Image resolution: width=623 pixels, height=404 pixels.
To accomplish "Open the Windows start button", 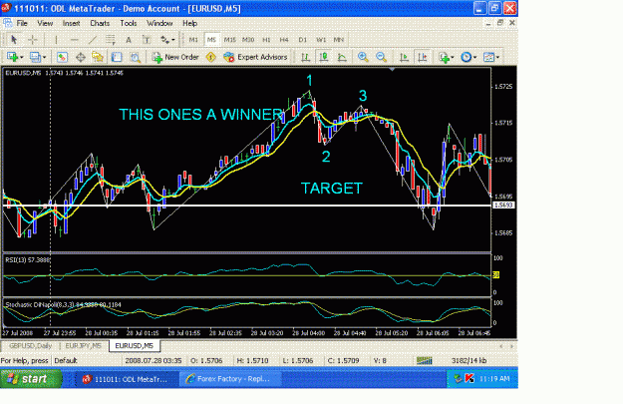I will tap(31, 379).
